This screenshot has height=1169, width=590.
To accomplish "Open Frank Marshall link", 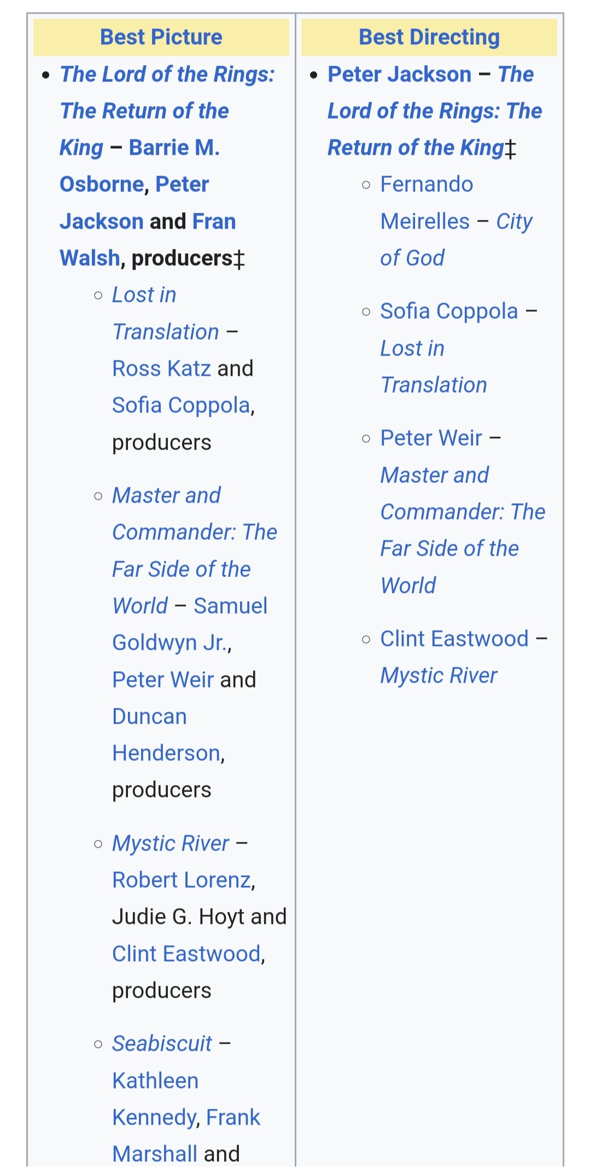I will coord(233,1118).
